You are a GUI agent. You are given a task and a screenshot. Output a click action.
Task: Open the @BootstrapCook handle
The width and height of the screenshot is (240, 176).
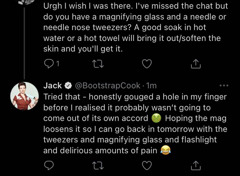coord(108,85)
